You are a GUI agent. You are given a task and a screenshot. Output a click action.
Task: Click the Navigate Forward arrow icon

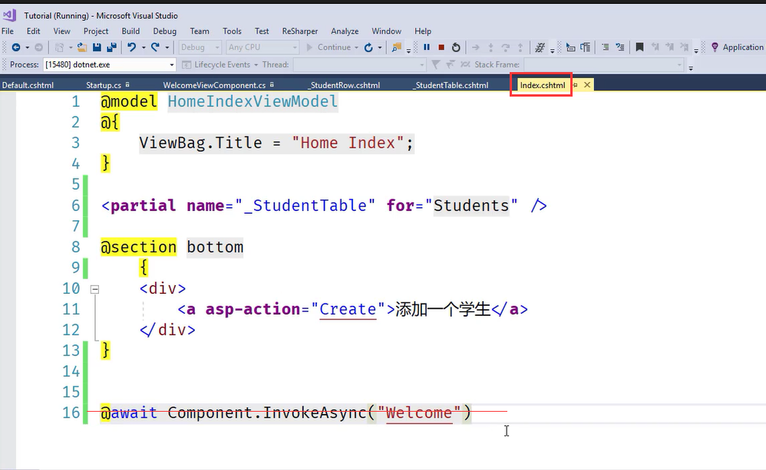coord(38,48)
